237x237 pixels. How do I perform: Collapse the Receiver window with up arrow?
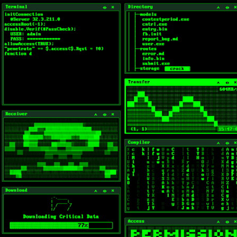click(96, 115)
